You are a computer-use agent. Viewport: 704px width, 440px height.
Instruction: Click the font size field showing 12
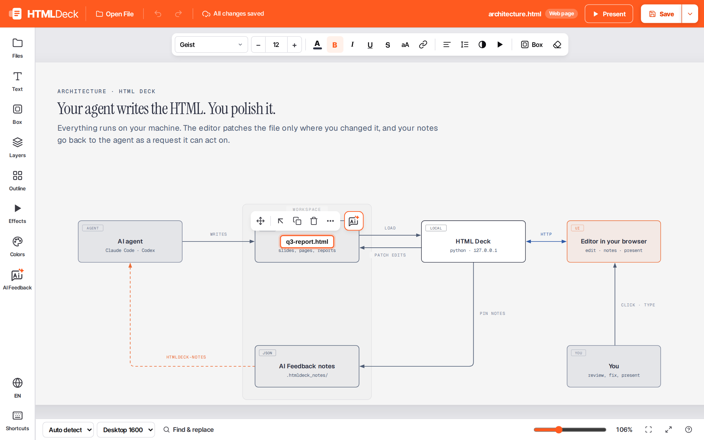click(276, 45)
